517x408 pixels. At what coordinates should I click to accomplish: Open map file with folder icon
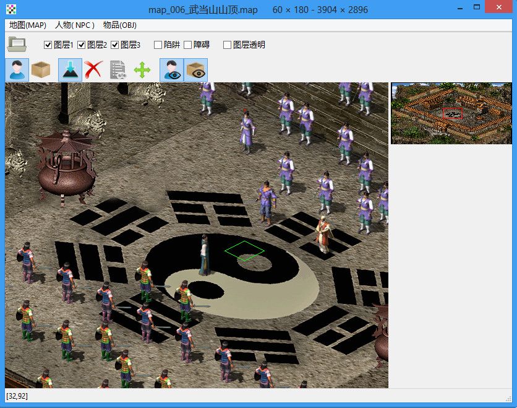coord(17,44)
